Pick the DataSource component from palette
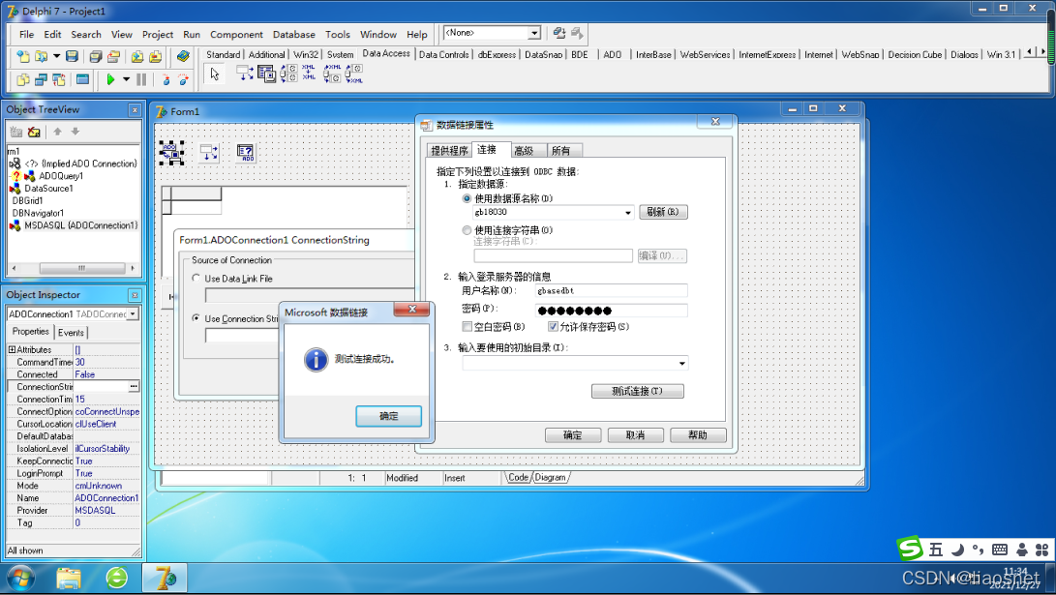 [x=245, y=74]
